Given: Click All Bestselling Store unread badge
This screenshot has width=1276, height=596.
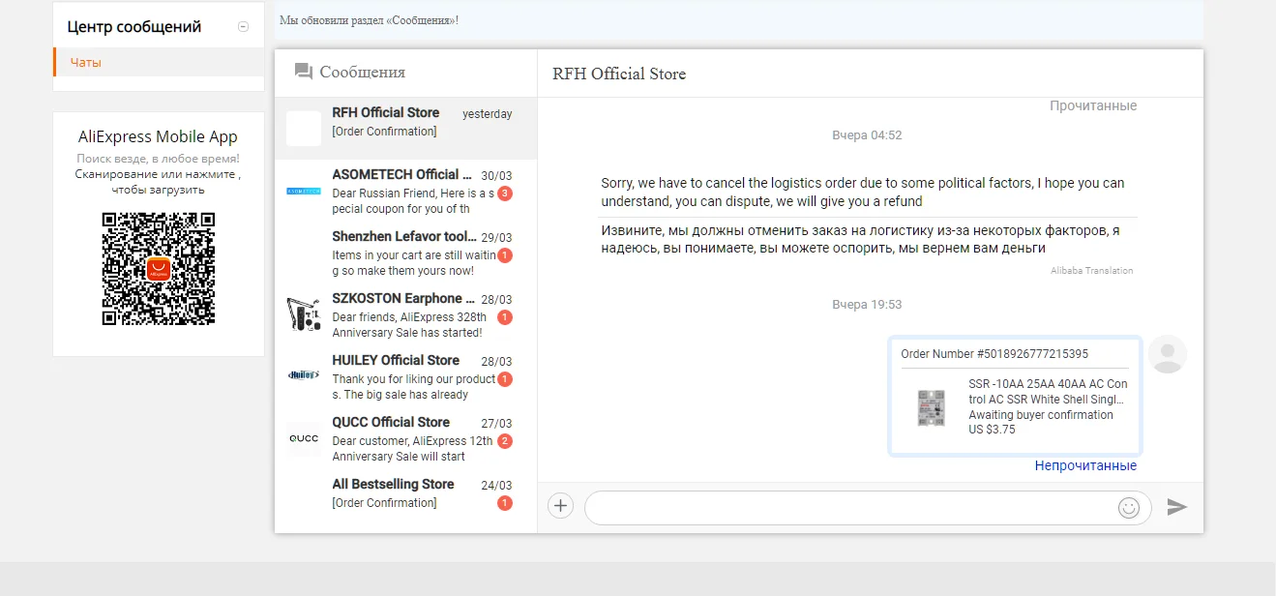Looking at the screenshot, I should (x=505, y=503).
